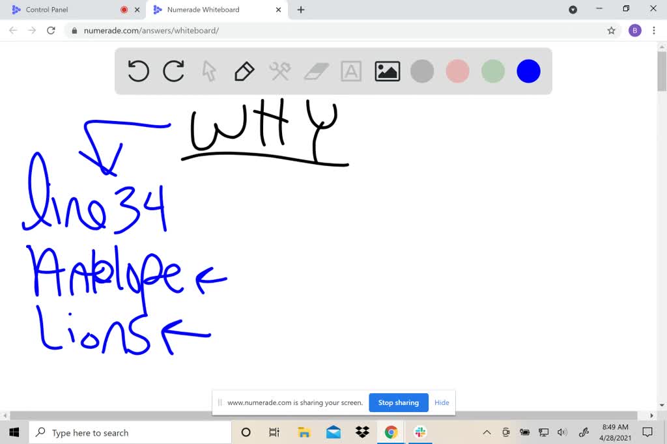This screenshot has height=444, width=667.
Task: Click Stop sharing button
Action: [399, 402]
